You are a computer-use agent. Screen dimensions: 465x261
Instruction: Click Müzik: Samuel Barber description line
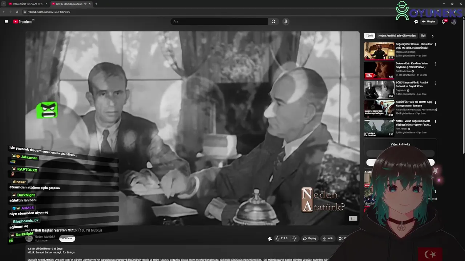(51, 252)
